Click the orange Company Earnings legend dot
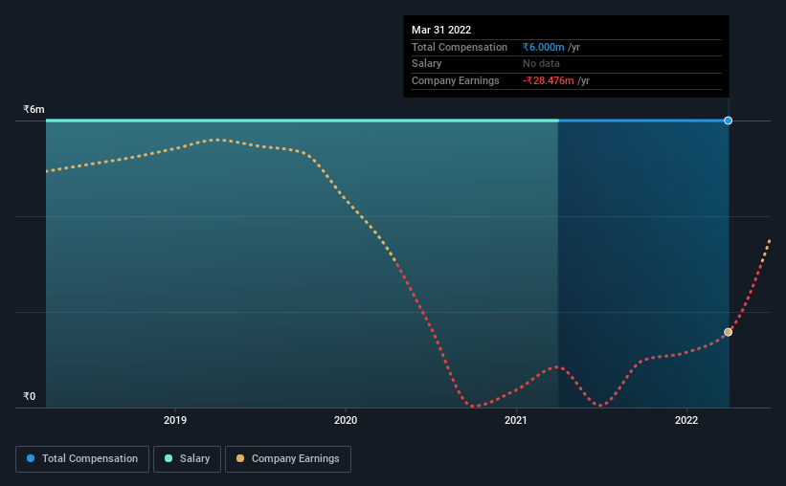Image resolution: width=786 pixels, height=486 pixels. [240, 458]
